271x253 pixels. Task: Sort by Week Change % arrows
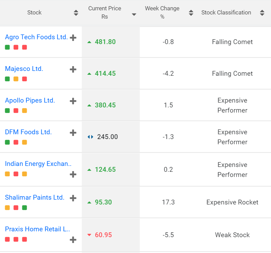[x=191, y=13]
